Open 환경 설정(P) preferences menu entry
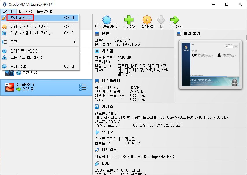Screen dimensions: 247x175 point(40,18)
